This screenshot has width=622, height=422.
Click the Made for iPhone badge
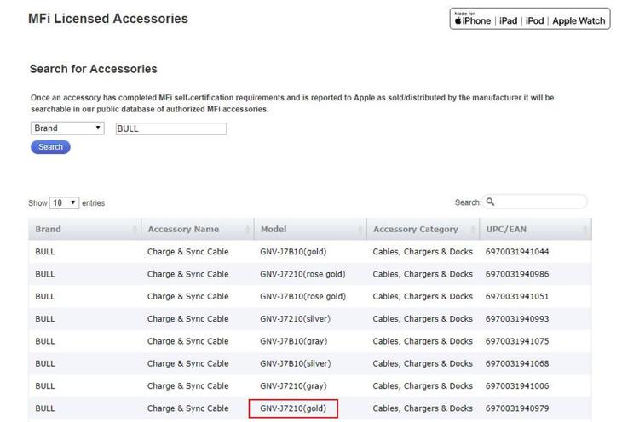click(530, 19)
